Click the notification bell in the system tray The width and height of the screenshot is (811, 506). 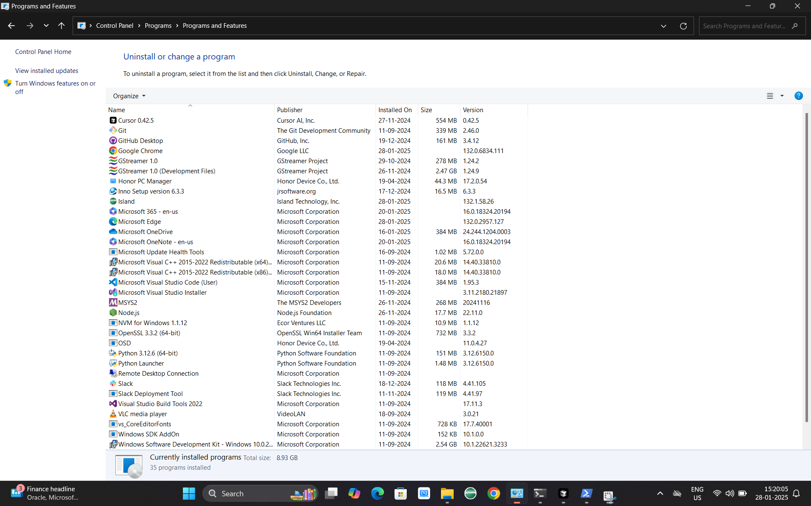797,493
